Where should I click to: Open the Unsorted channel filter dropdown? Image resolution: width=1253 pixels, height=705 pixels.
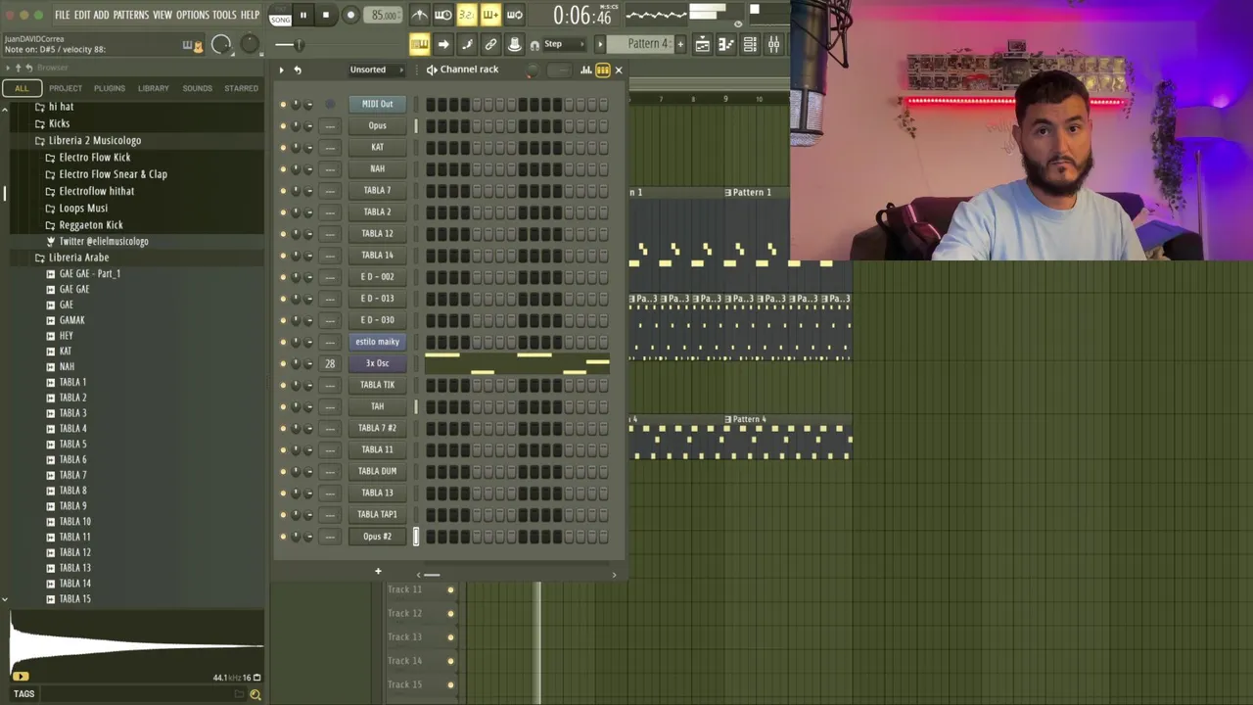click(x=377, y=70)
